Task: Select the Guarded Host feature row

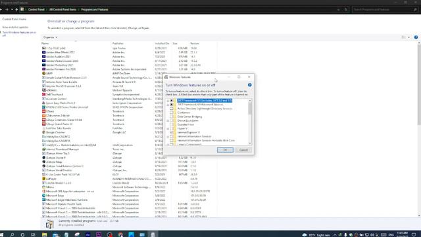Action: tap(186, 124)
